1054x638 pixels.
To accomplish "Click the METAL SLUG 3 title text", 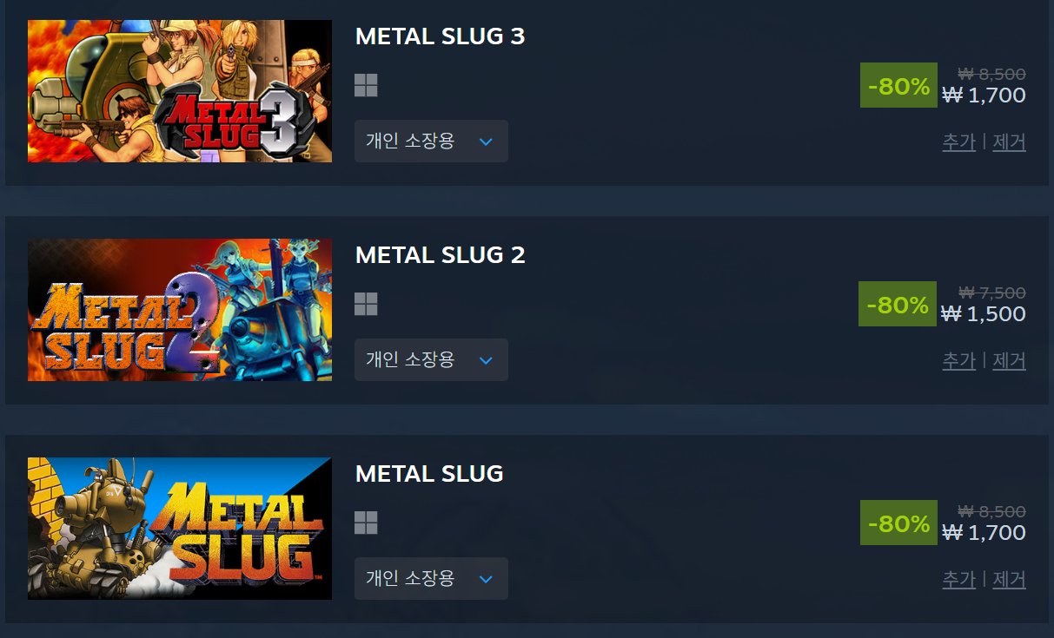I will (440, 36).
